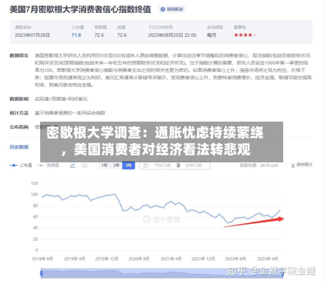Click the 公布机构 section label
Screen dimensions: 324x284
pos(19,127)
